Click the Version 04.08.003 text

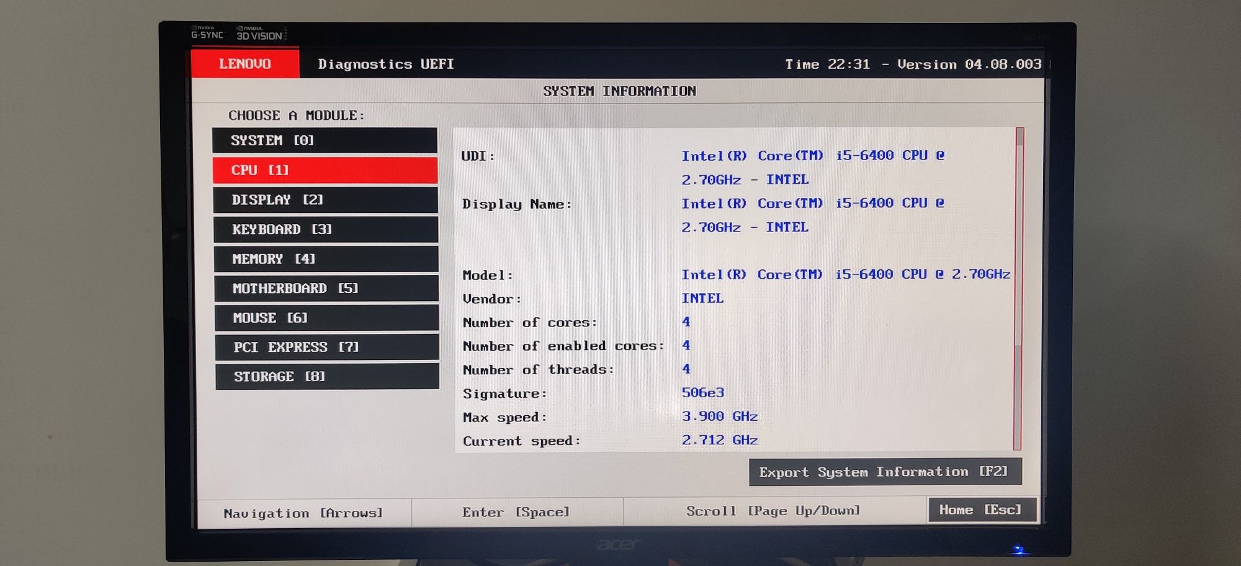point(969,65)
